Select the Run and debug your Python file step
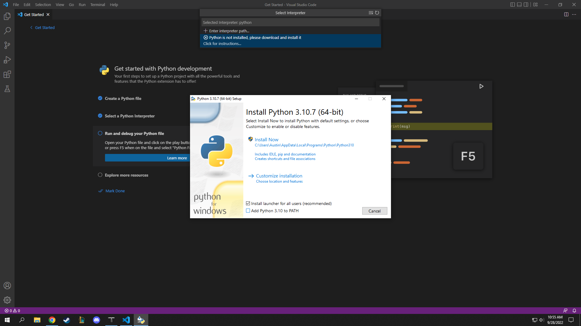This screenshot has height=326, width=581. point(134,133)
